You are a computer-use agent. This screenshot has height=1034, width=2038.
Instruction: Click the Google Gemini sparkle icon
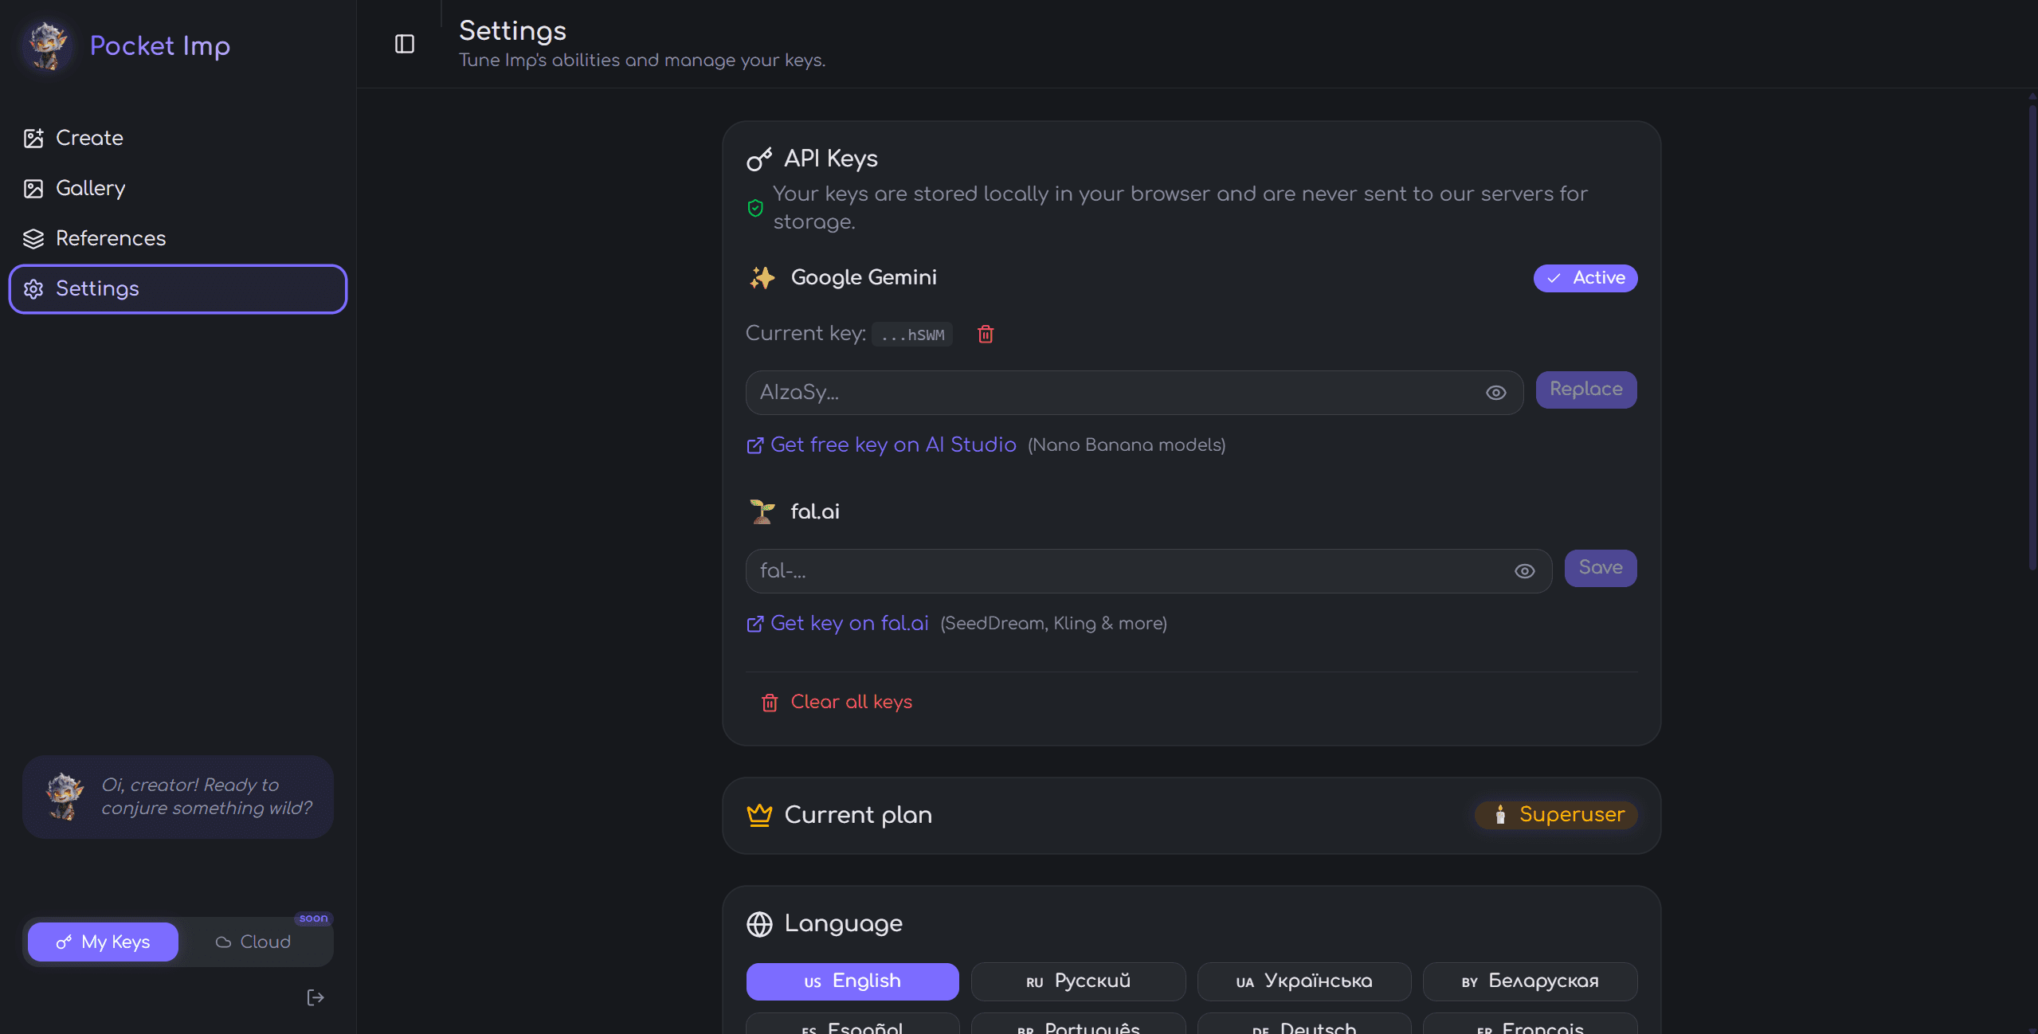pos(762,278)
